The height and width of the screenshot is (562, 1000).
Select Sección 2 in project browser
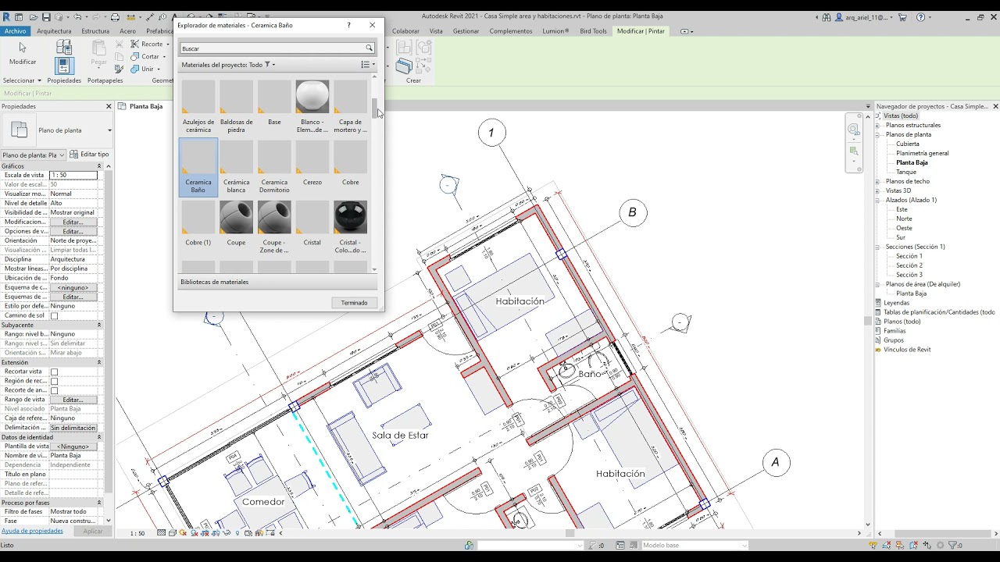coord(909,265)
